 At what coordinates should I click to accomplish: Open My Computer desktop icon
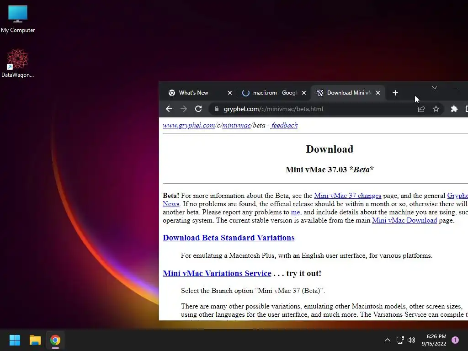click(18, 19)
